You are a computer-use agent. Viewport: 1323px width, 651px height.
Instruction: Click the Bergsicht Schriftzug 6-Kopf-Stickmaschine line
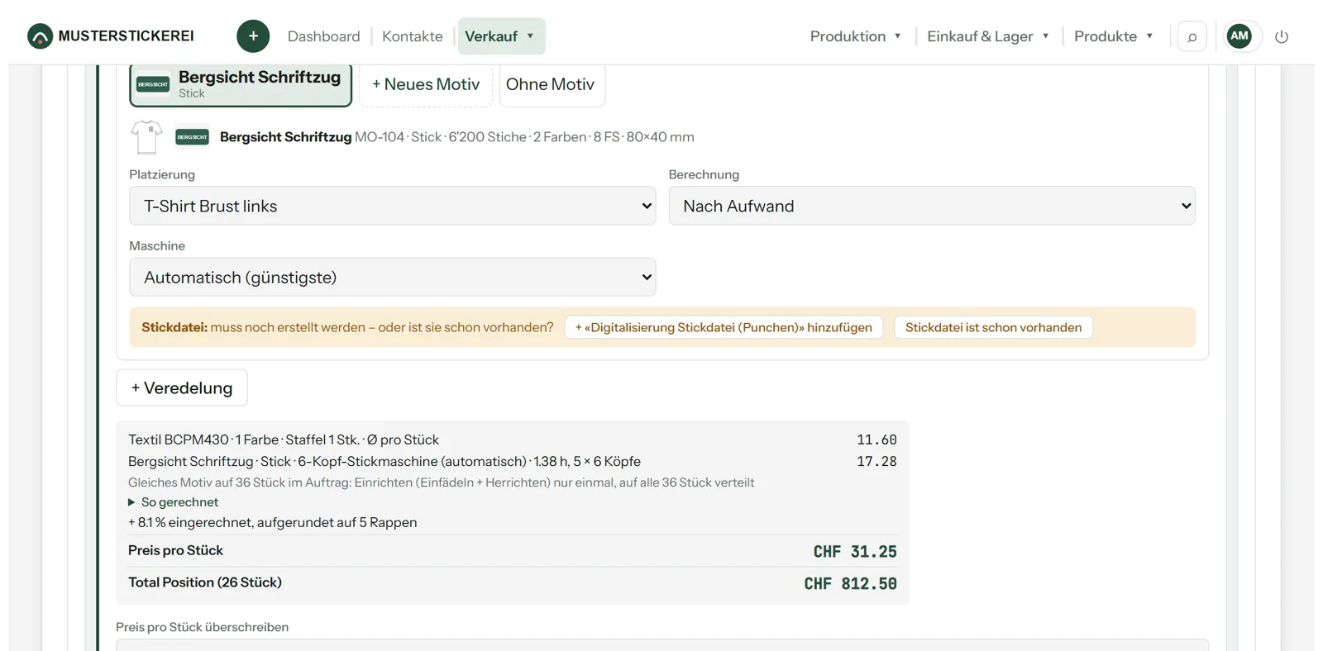(x=384, y=461)
